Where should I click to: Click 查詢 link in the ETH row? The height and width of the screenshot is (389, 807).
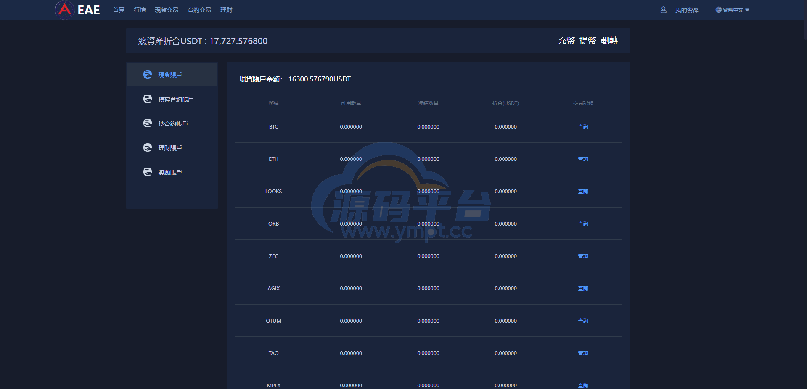click(x=583, y=159)
